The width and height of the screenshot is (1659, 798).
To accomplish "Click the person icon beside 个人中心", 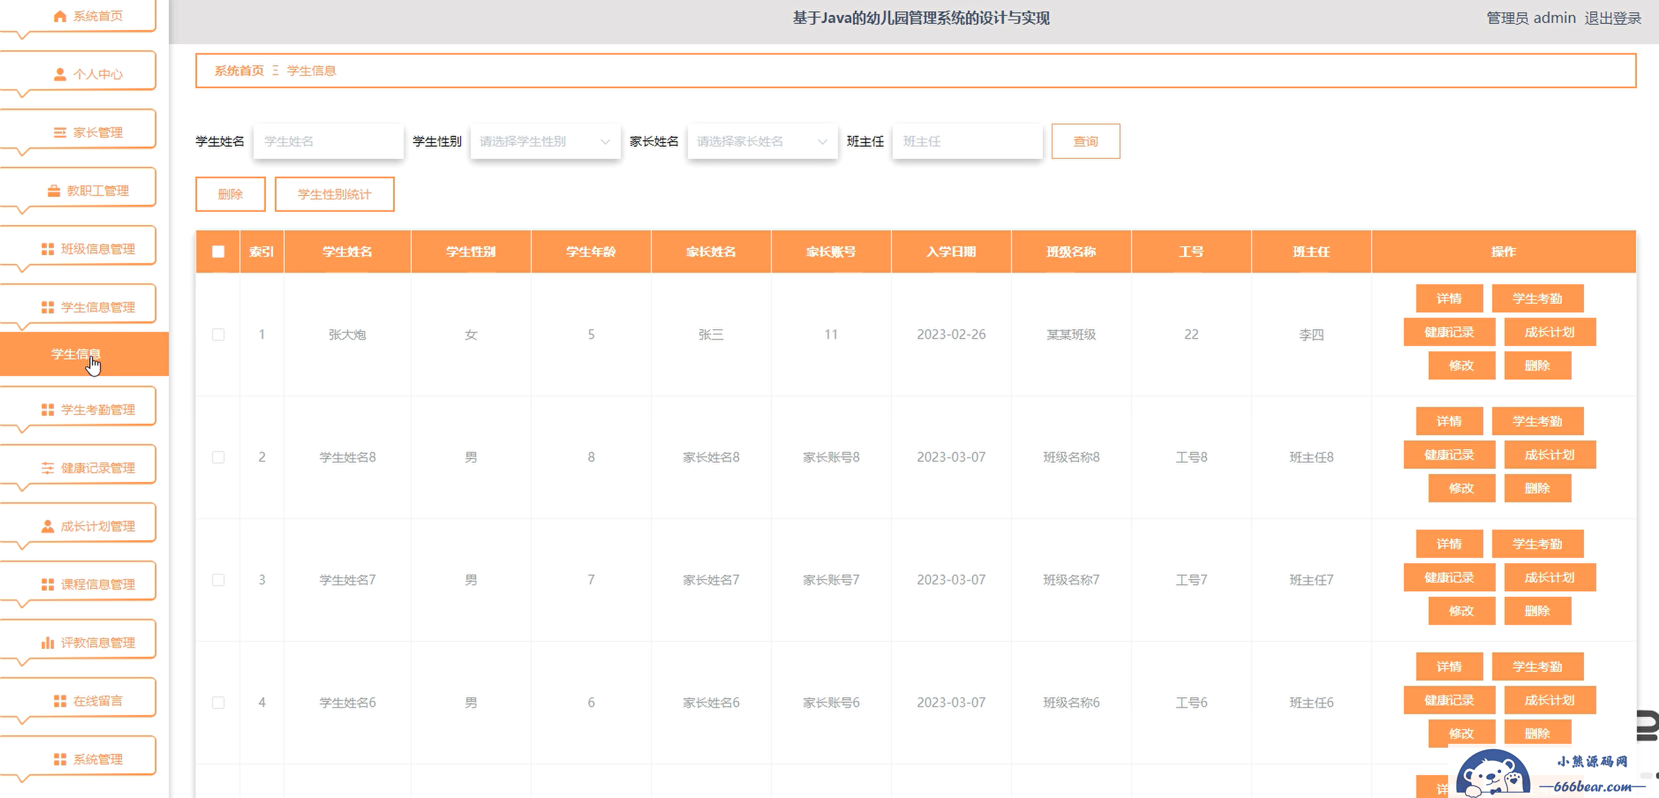I will pos(60,74).
